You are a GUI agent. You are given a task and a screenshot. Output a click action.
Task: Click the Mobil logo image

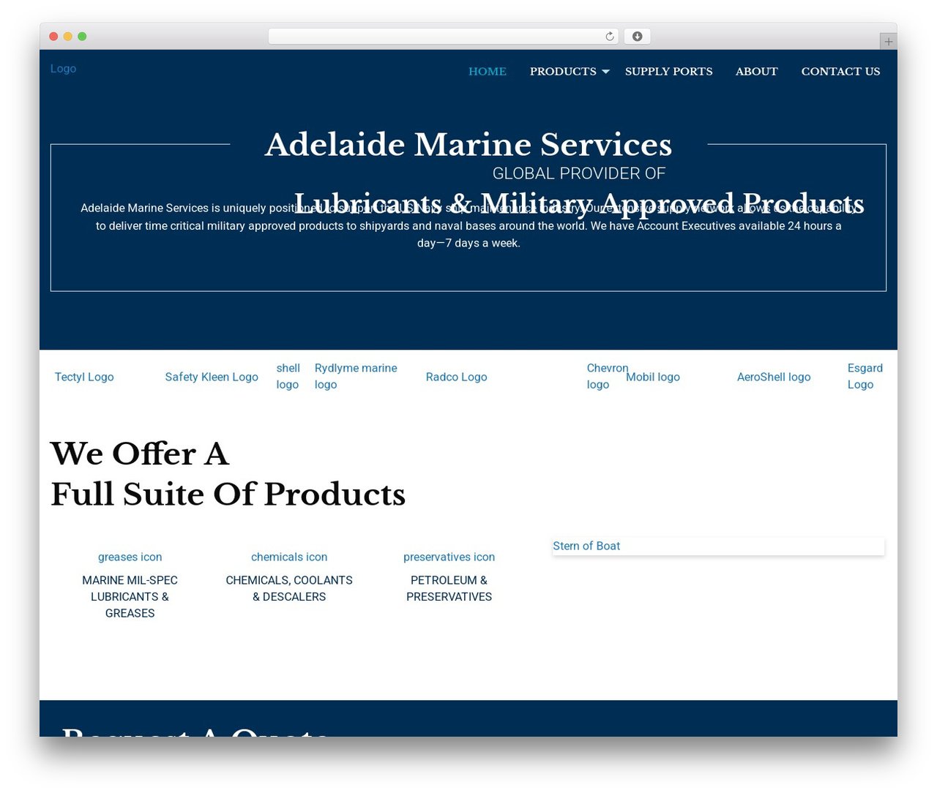click(653, 377)
